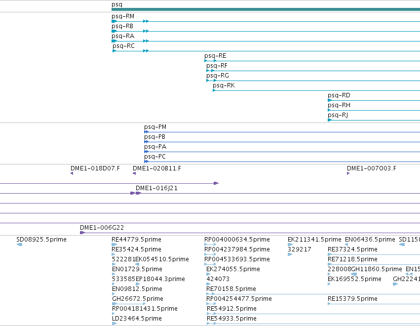Click the RP004237984.5prime EST label
The image size is (420, 326).
(x=237, y=249)
